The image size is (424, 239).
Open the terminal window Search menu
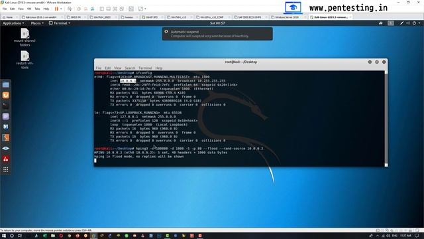point(130,68)
